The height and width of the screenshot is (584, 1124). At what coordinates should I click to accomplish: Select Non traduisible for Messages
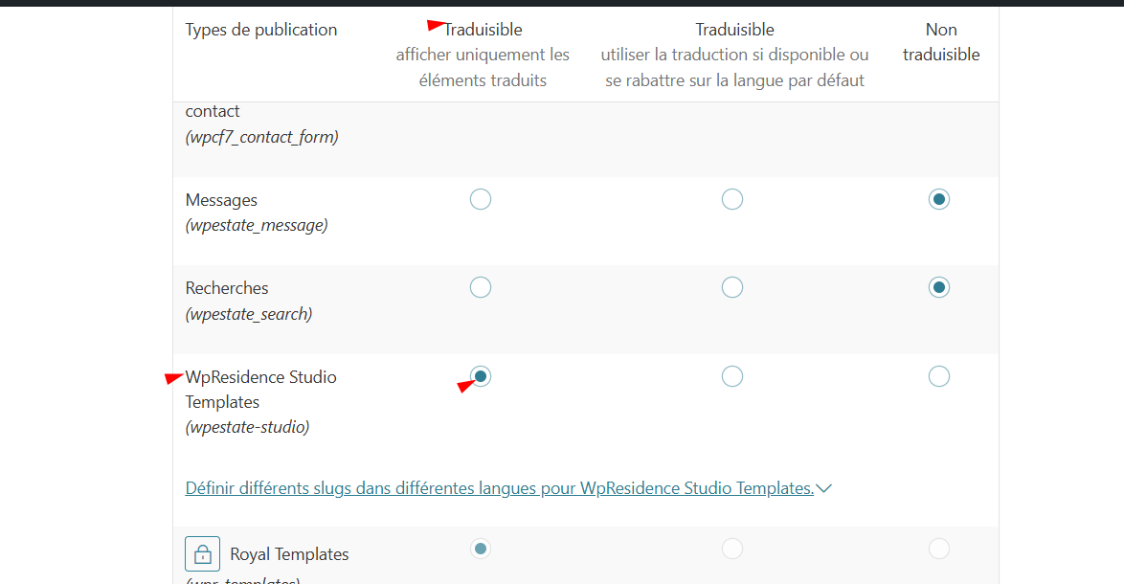939,199
